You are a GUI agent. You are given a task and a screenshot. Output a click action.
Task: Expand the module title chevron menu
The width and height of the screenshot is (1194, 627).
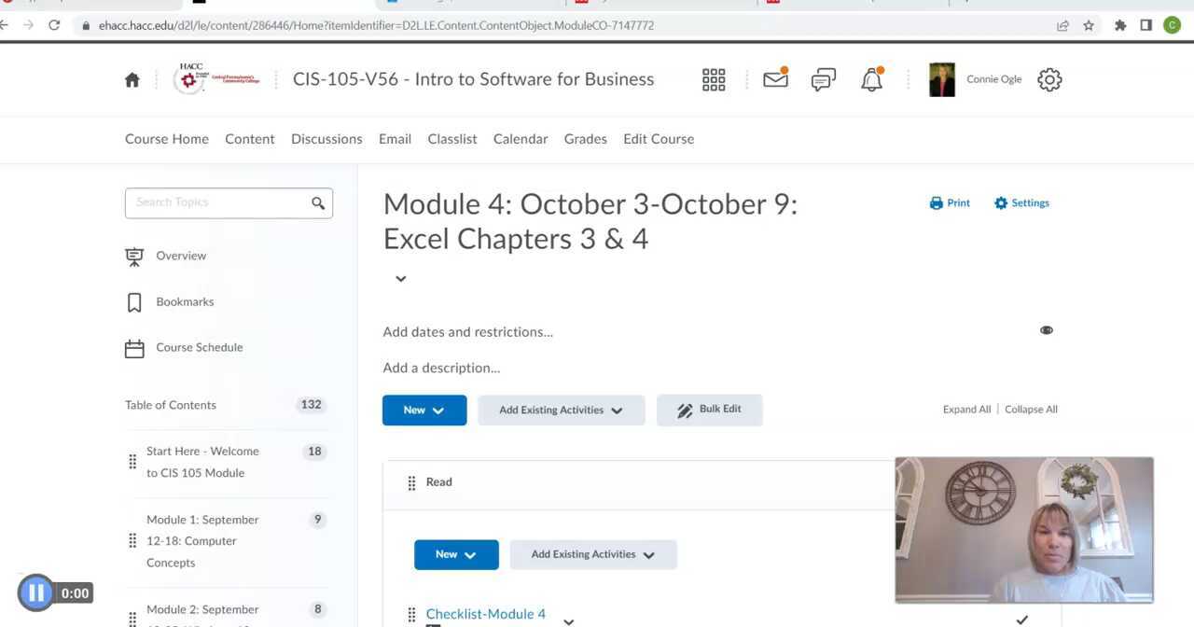[401, 279]
